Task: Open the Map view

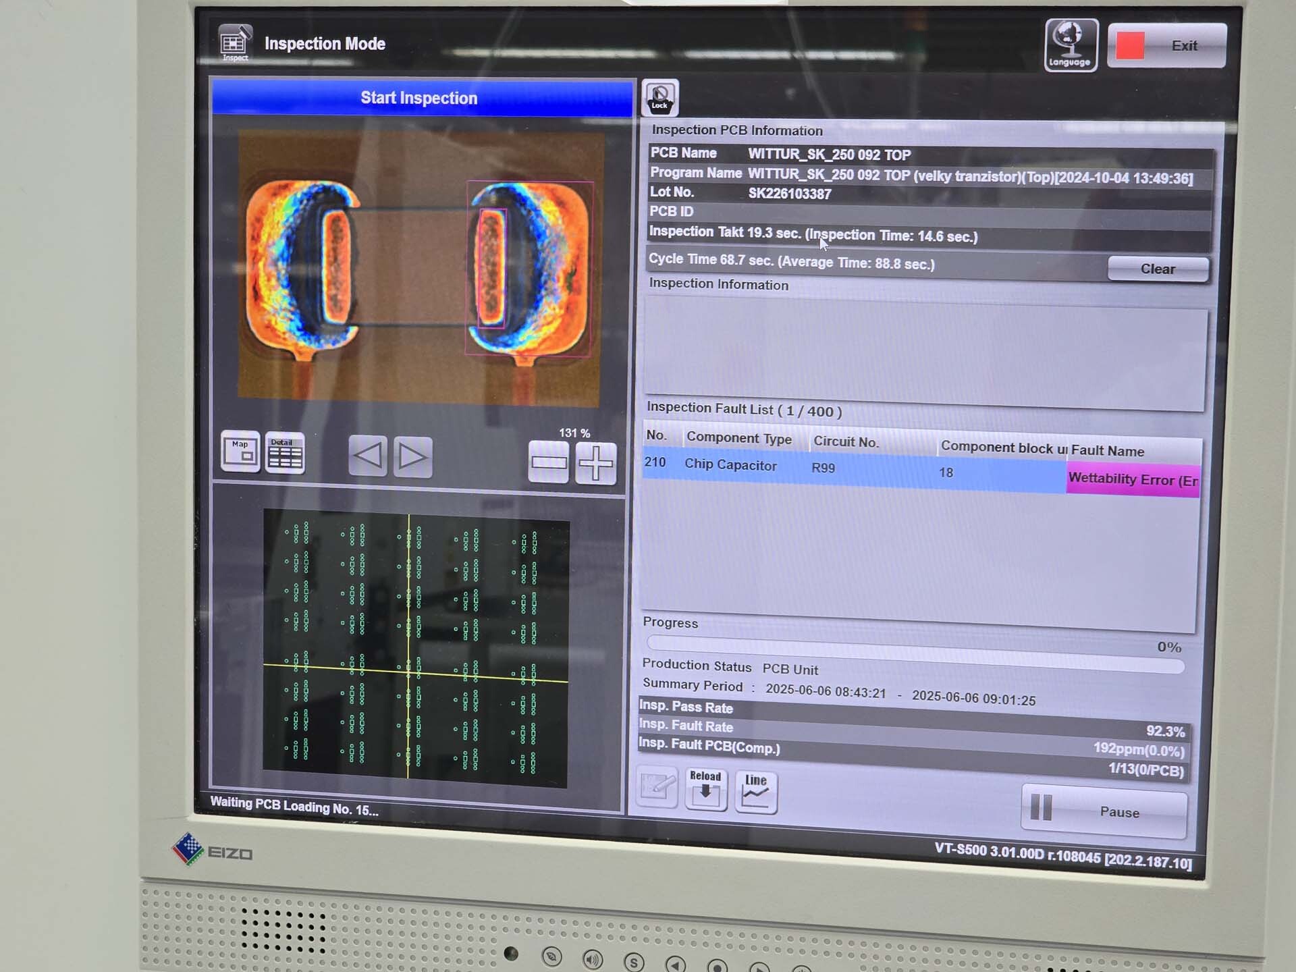Action: click(240, 451)
